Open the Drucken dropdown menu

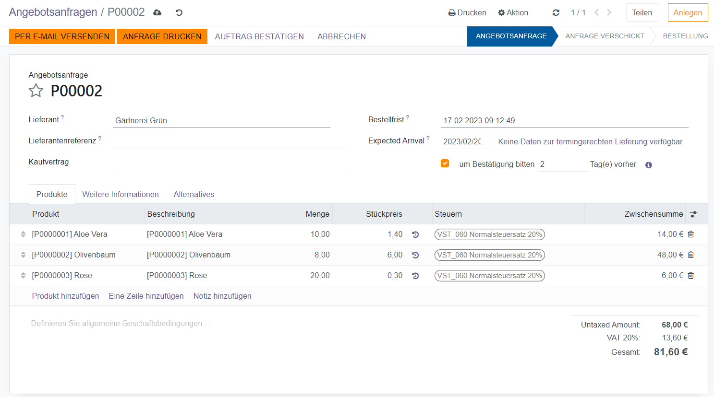click(x=467, y=12)
